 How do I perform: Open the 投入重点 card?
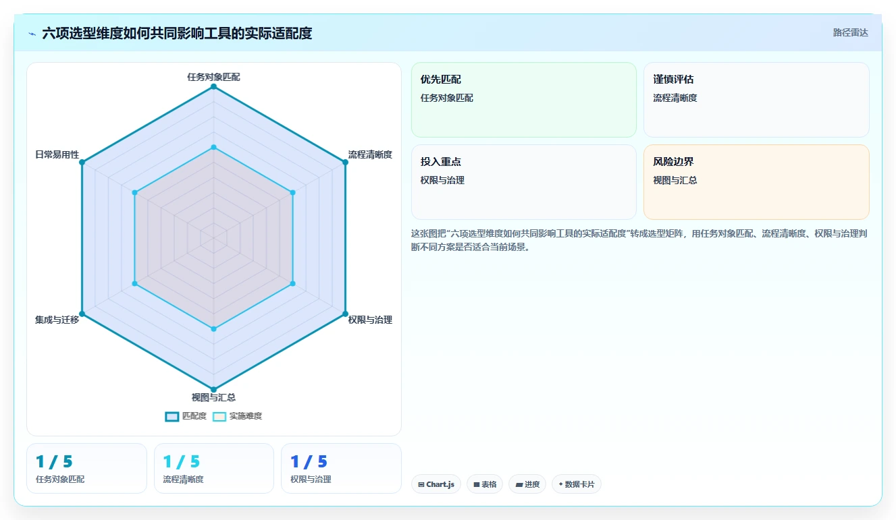524,182
